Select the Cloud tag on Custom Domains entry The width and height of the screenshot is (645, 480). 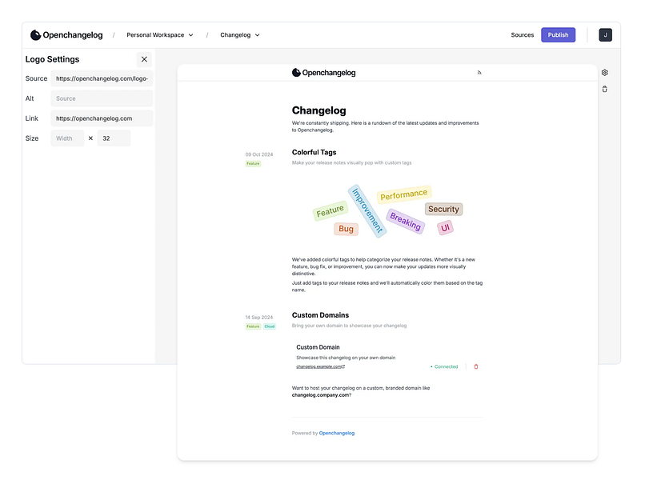pyautogui.click(x=269, y=326)
